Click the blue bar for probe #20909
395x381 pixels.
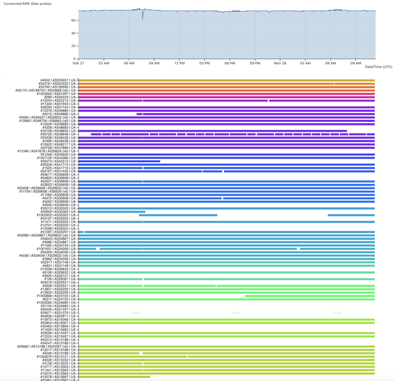(112, 212)
